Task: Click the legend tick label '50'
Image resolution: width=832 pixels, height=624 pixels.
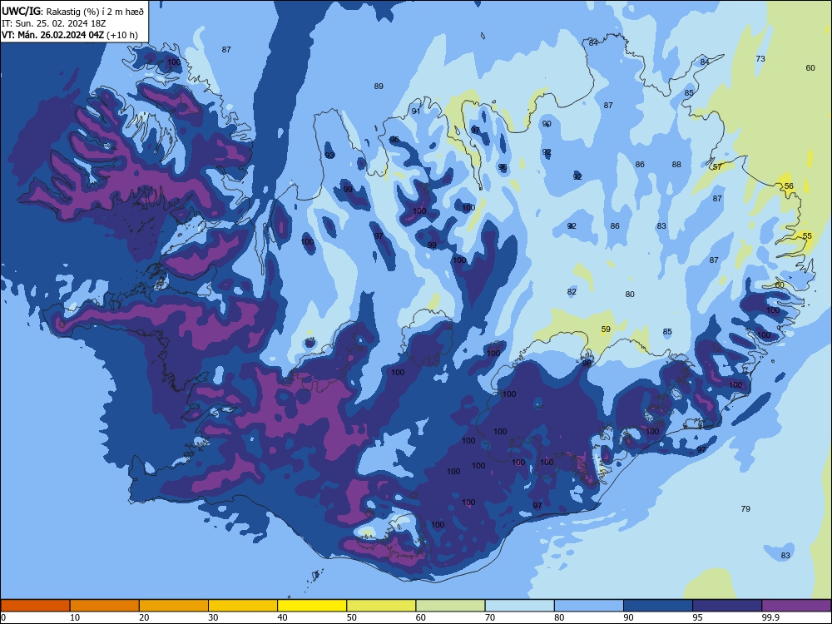Action: 352,617
